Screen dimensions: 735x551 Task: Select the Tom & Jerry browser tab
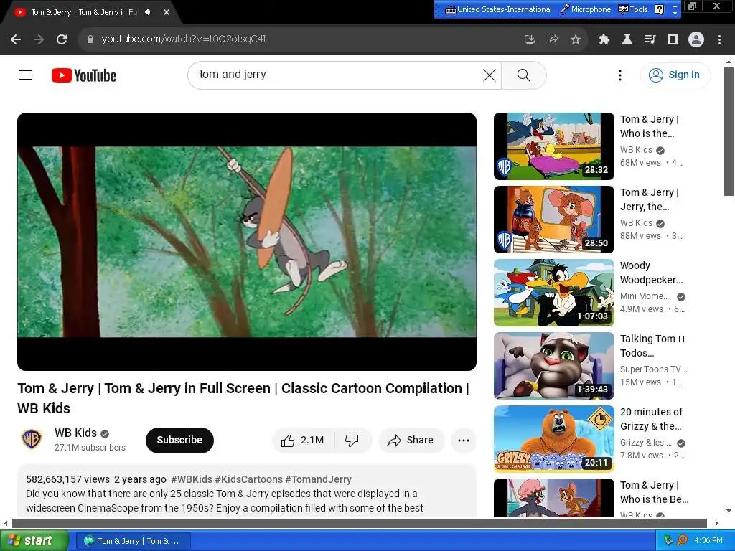[x=85, y=12]
